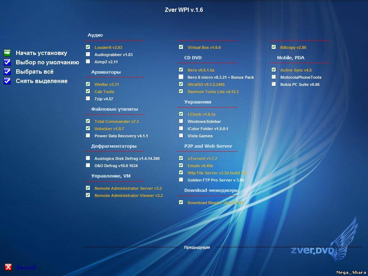
Task: Uncheck Nero v6.6.1.5a checkbox
Action: coord(181,70)
